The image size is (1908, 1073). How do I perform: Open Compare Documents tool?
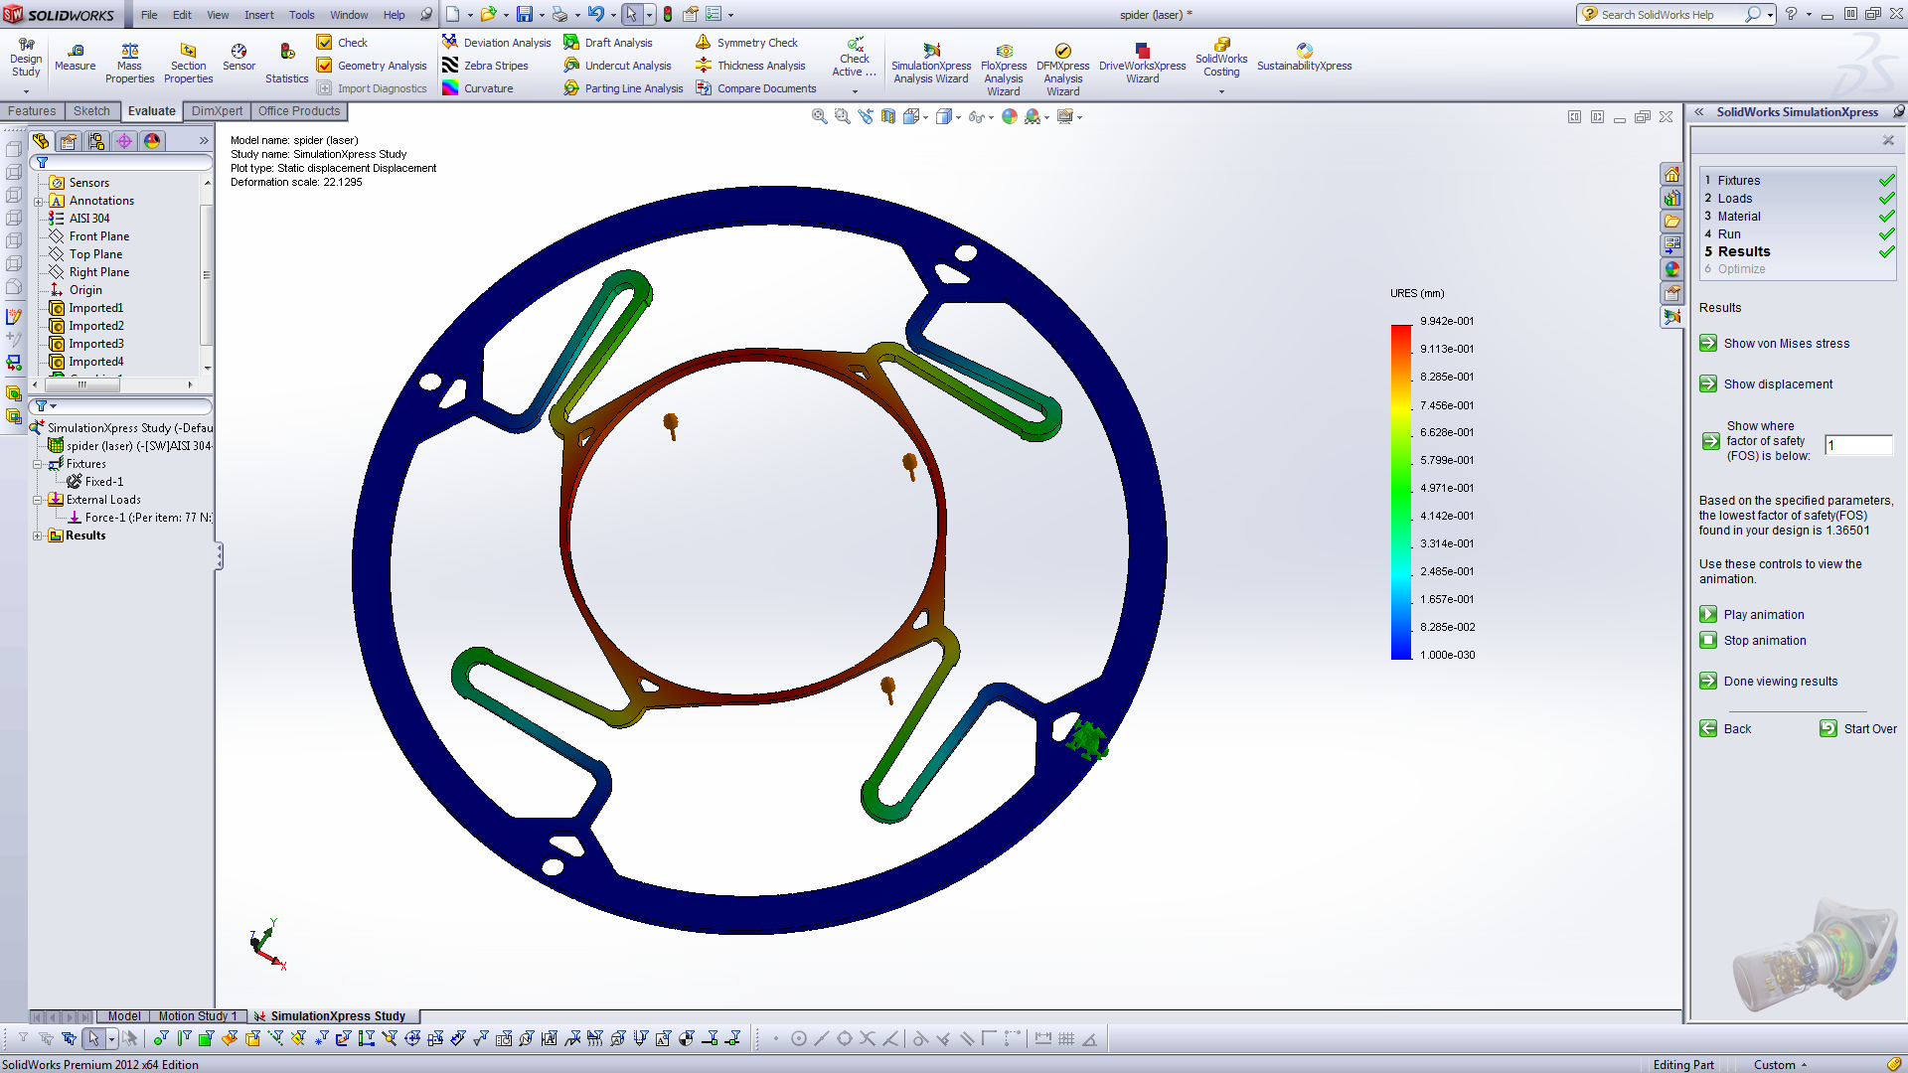coord(755,88)
